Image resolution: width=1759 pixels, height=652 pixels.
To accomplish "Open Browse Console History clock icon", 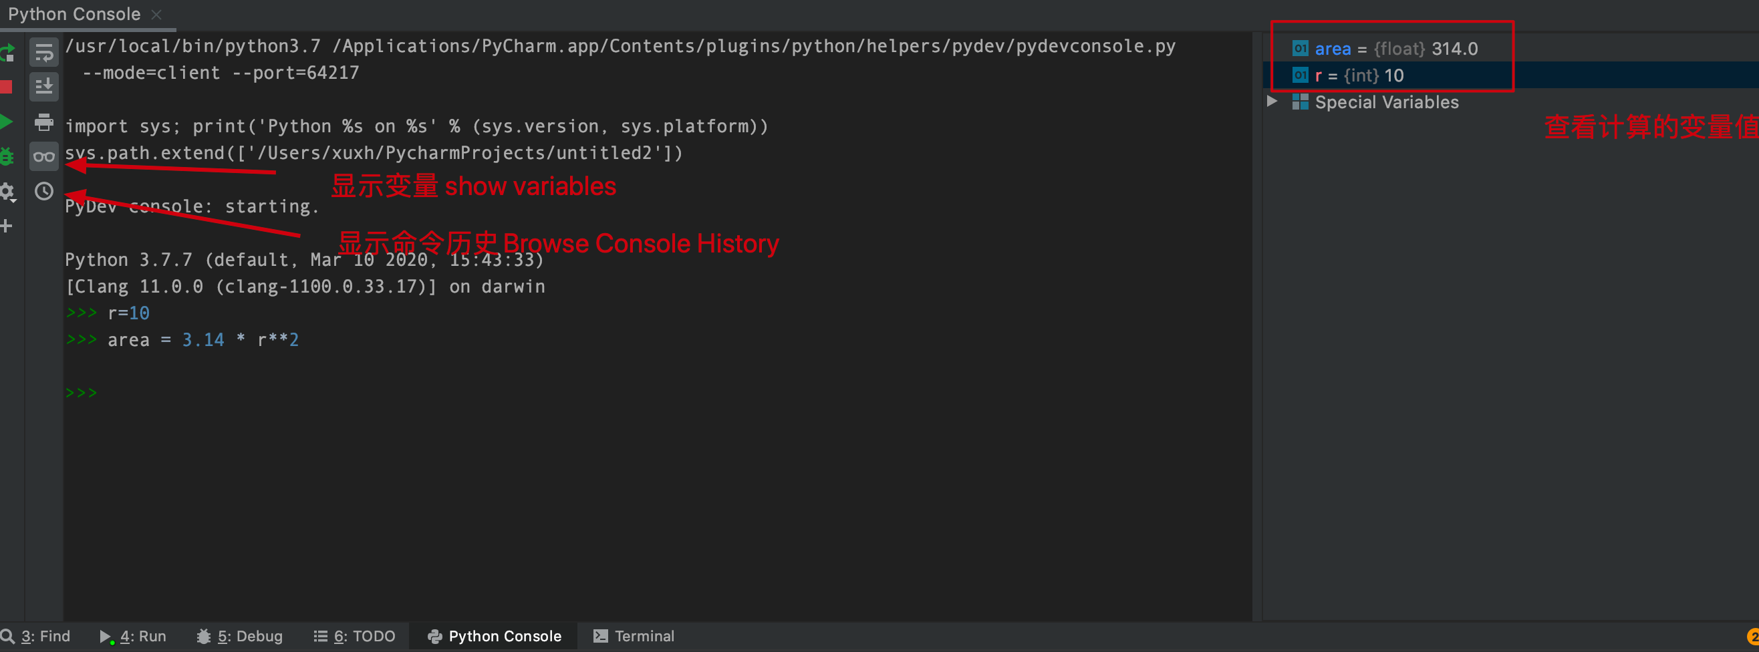I will pyautogui.click(x=43, y=191).
